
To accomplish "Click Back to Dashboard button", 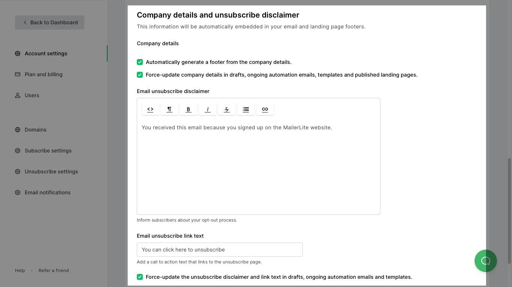I will click(x=49, y=22).
